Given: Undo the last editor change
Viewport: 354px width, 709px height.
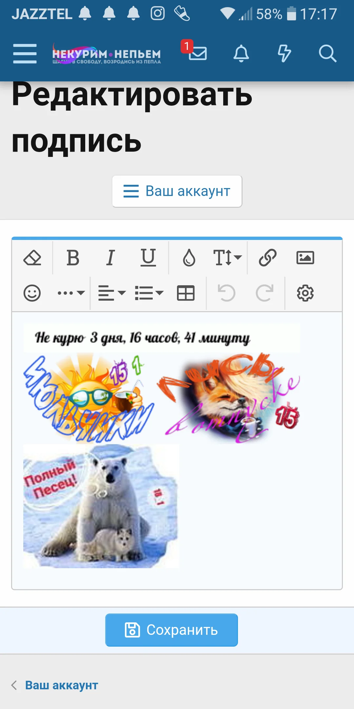Looking at the screenshot, I should pyautogui.click(x=226, y=293).
